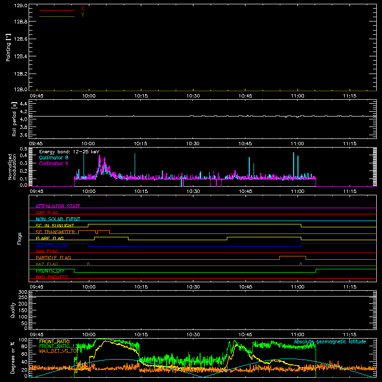Click the Roll period axis title
This screenshot has height=382, width=382.
click(14, 119)
